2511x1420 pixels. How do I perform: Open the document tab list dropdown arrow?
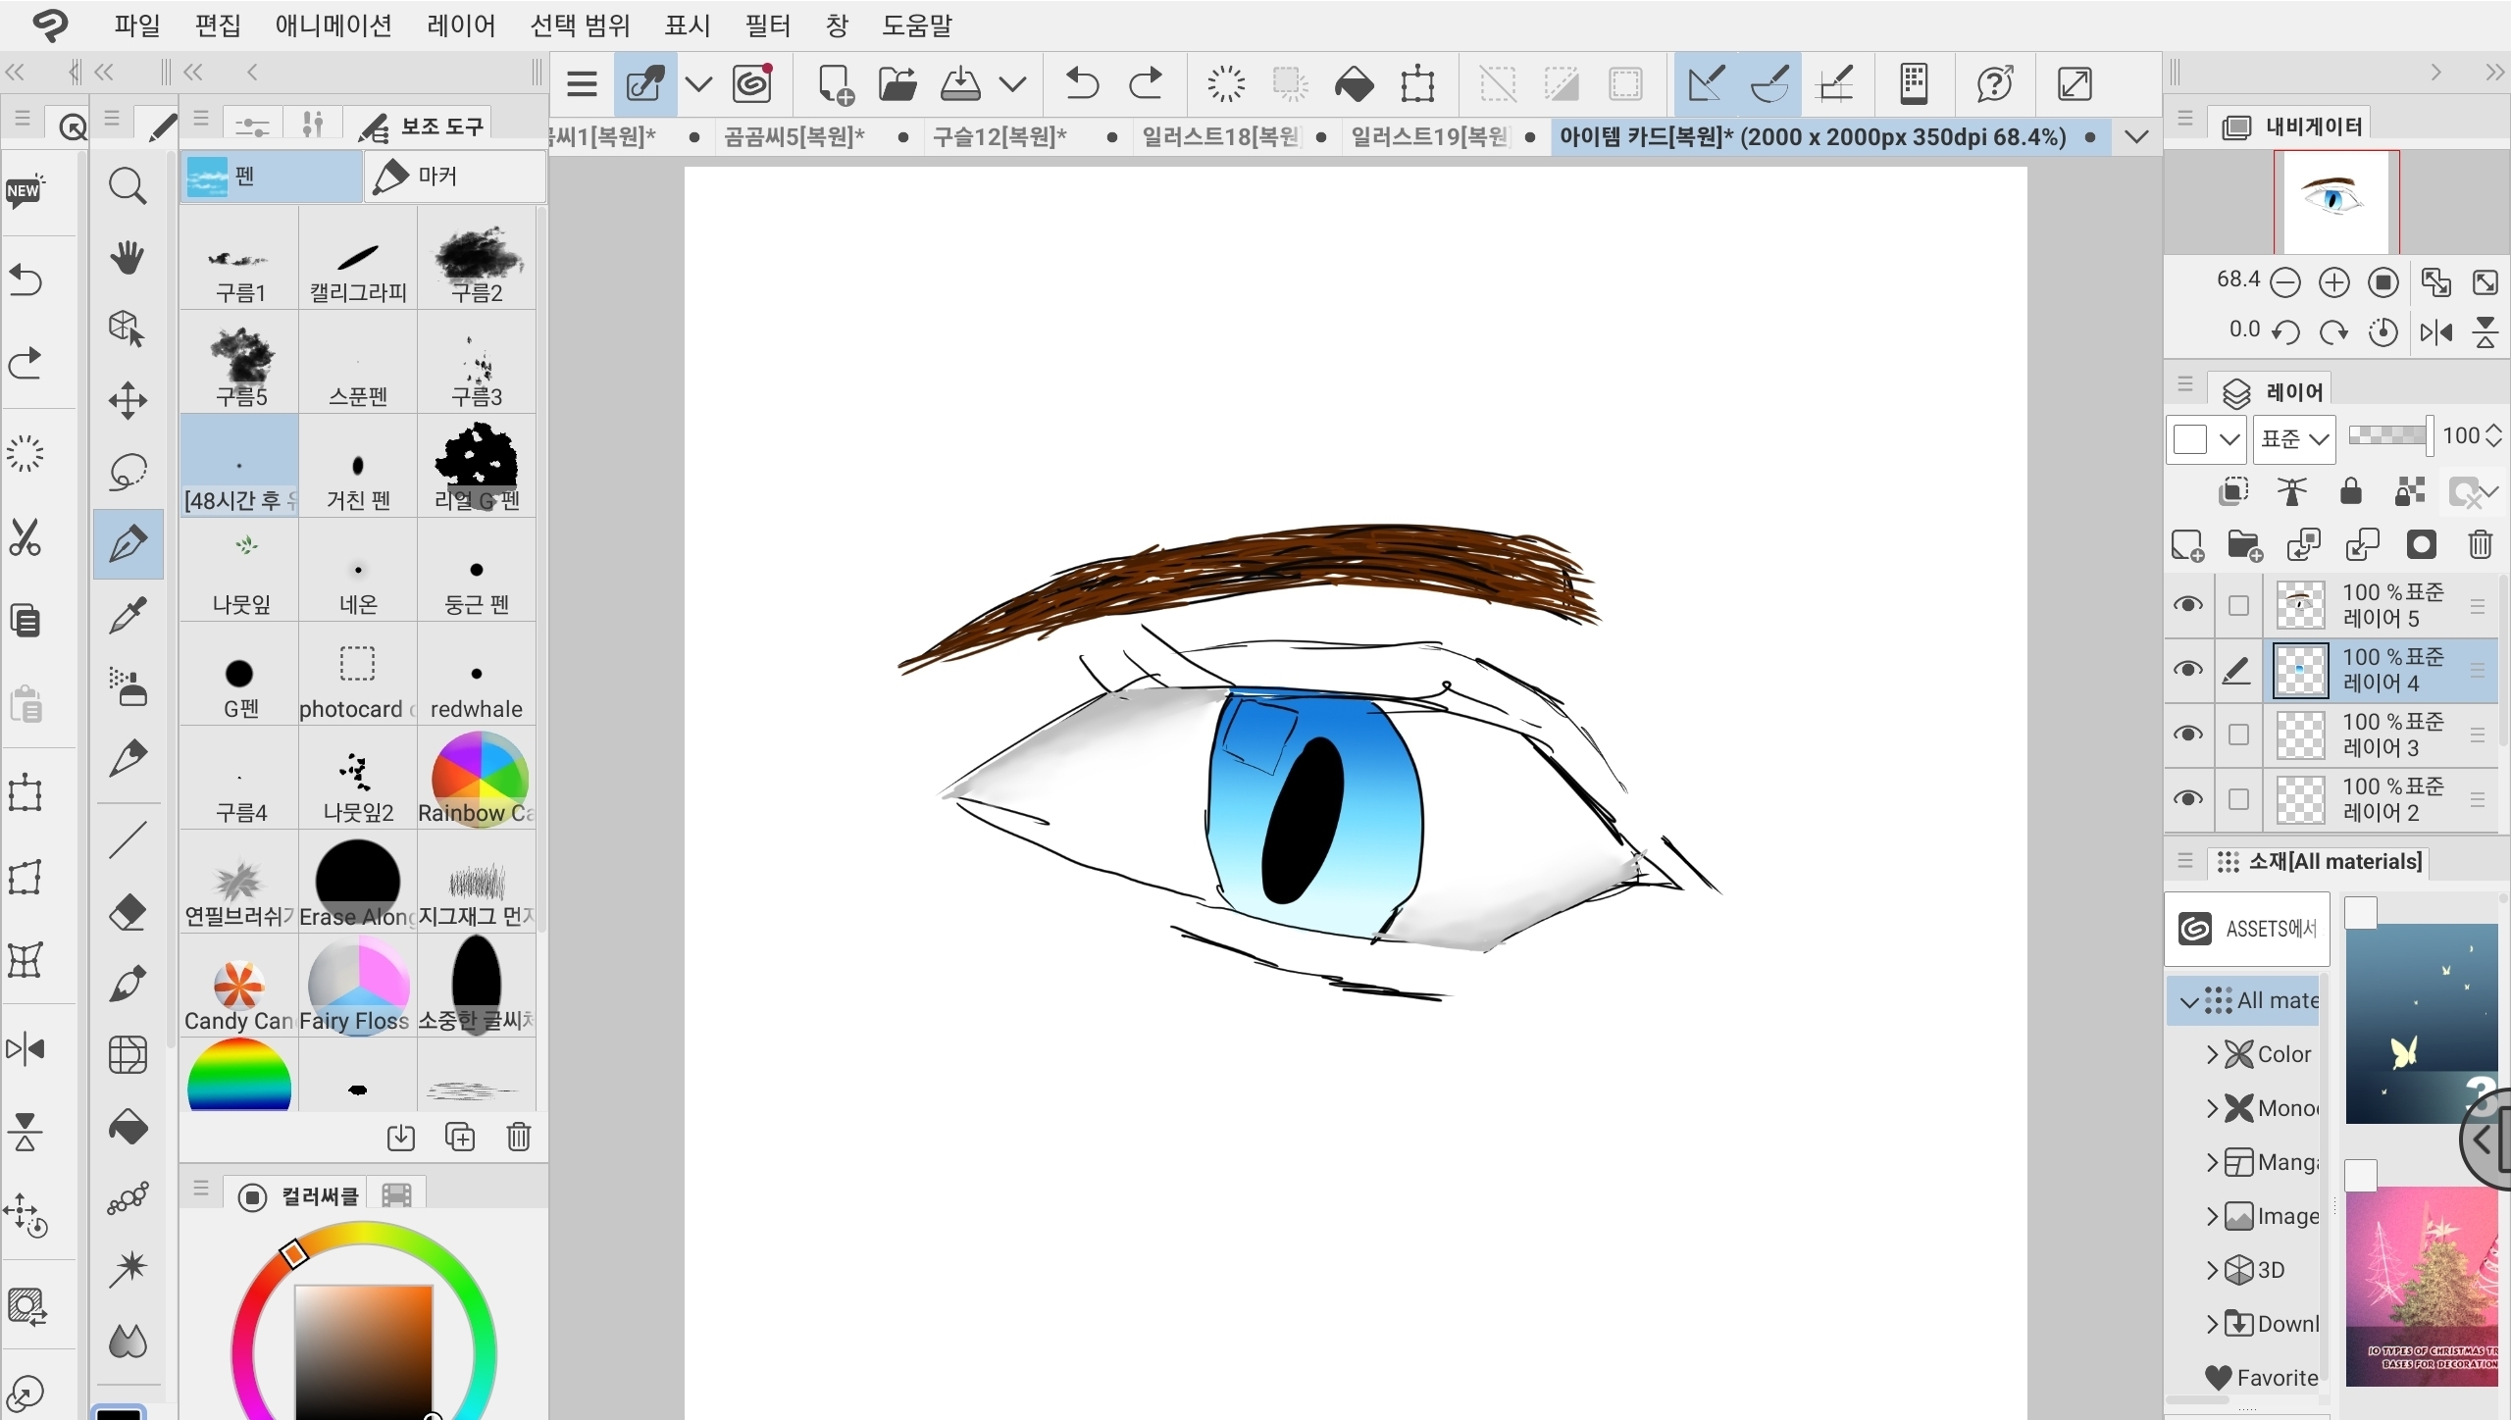click(2136, 136)
